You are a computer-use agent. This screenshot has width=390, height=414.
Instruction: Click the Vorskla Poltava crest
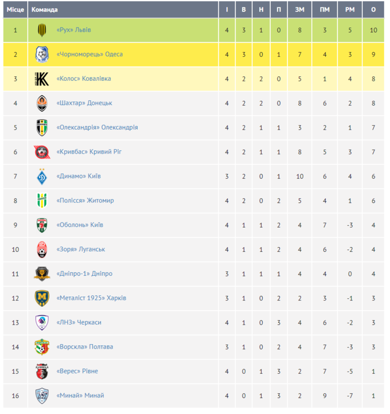[42, 347]
